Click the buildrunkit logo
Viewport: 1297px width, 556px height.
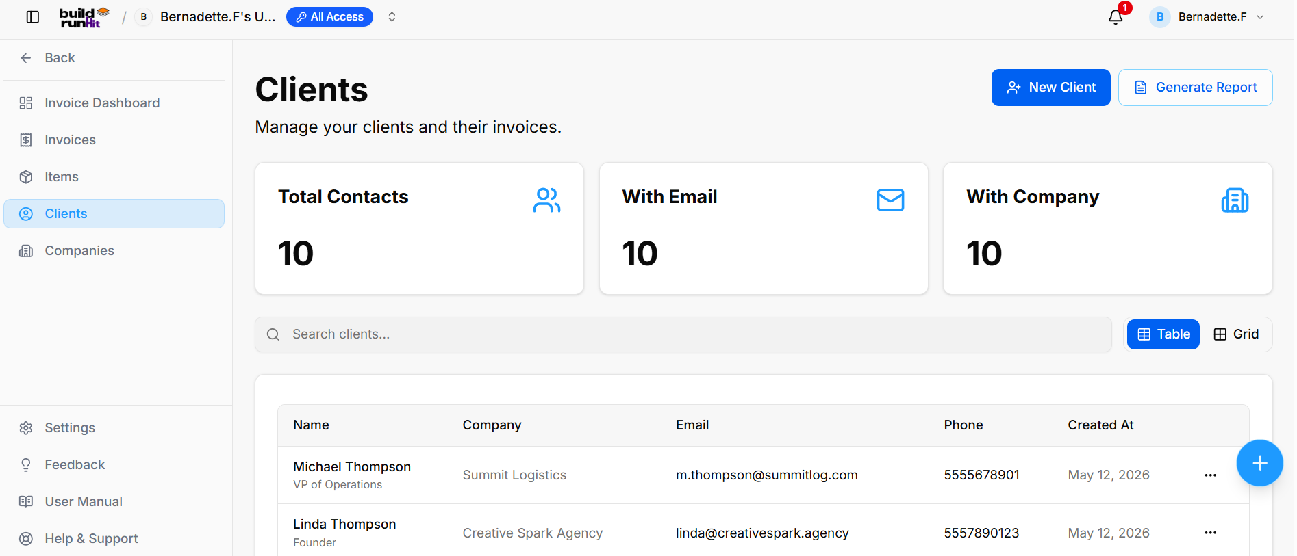click(84, 17)
